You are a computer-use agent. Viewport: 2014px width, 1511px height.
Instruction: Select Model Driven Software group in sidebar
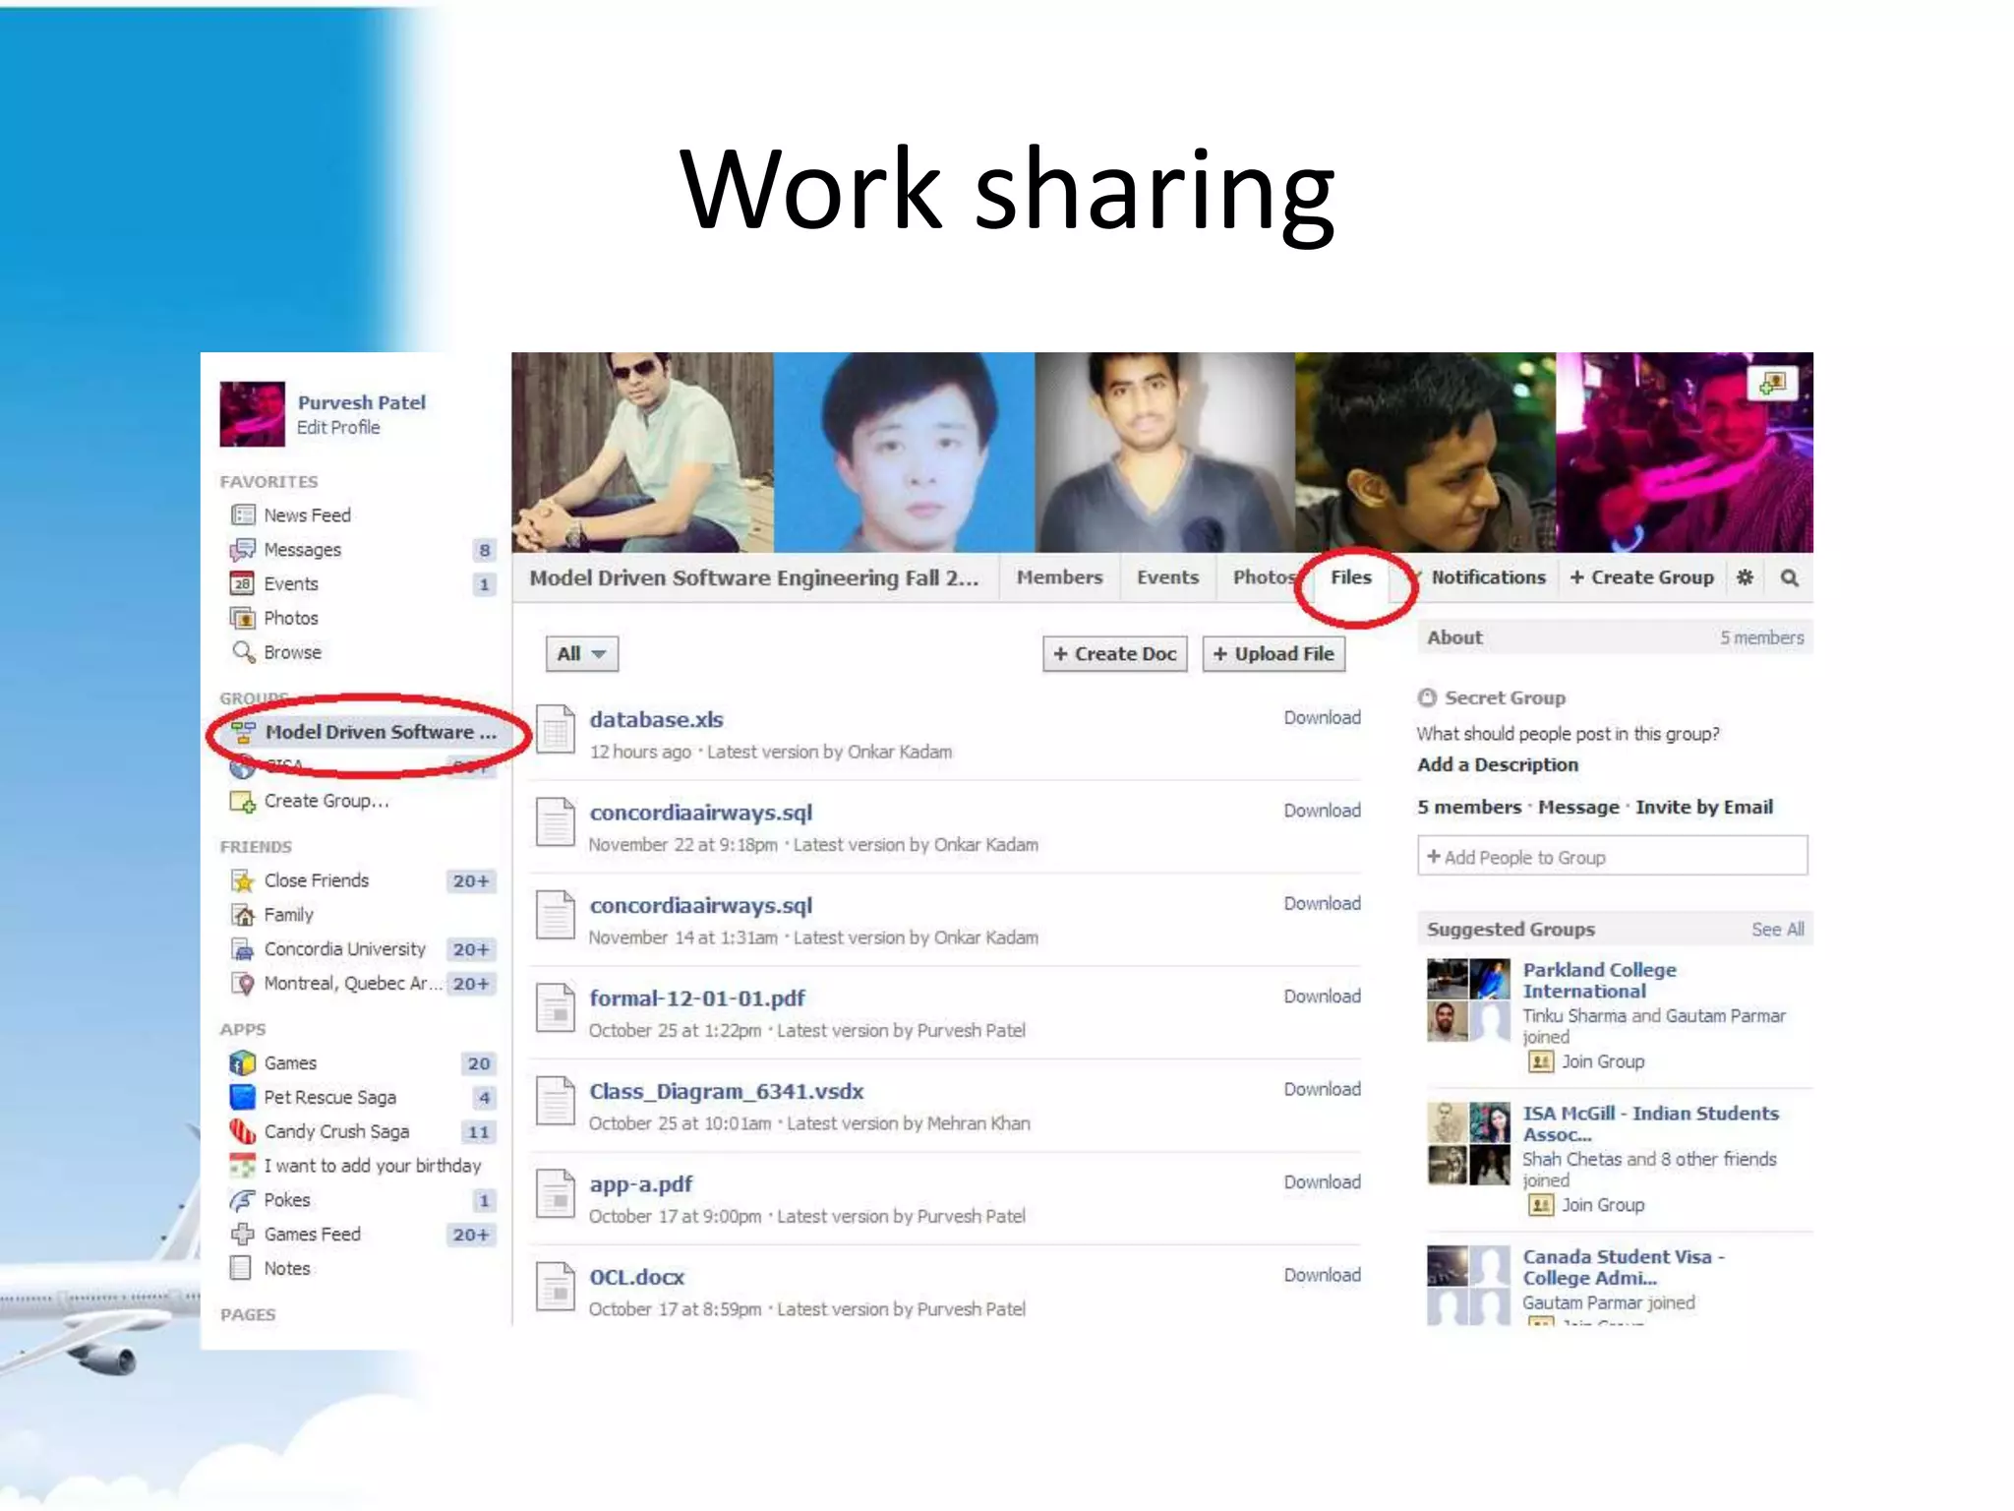click(x=369, y=732)
